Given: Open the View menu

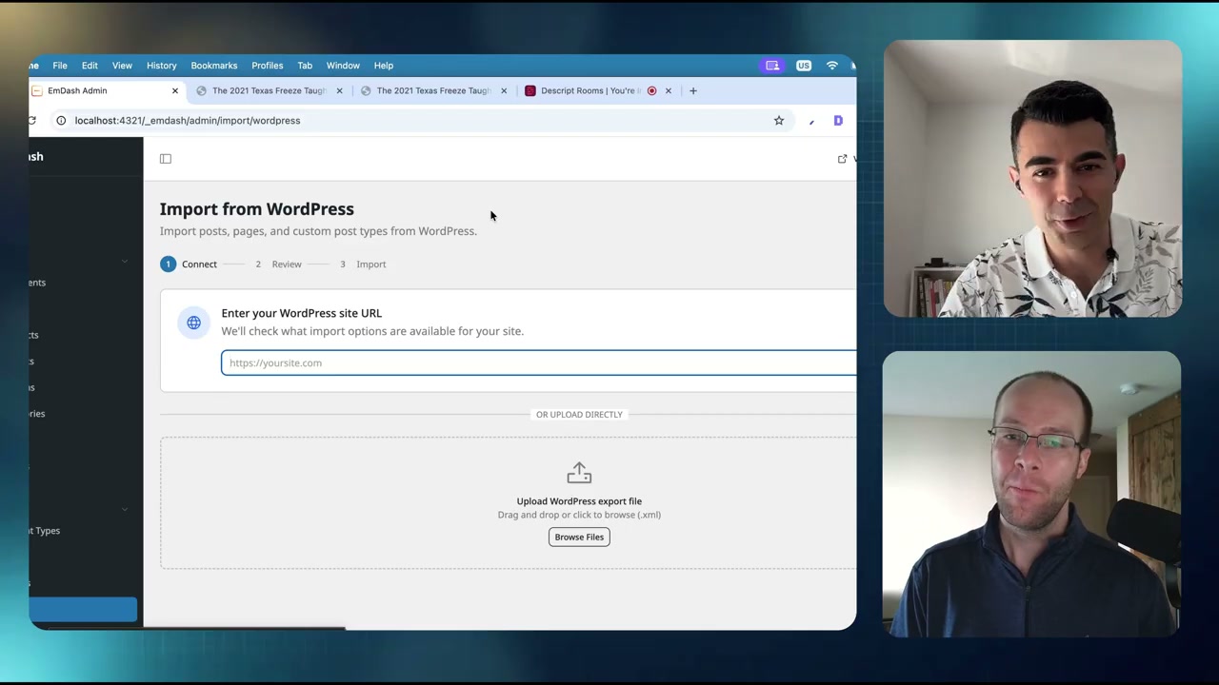Looking at the screenshot, I should tap(122, 66).
